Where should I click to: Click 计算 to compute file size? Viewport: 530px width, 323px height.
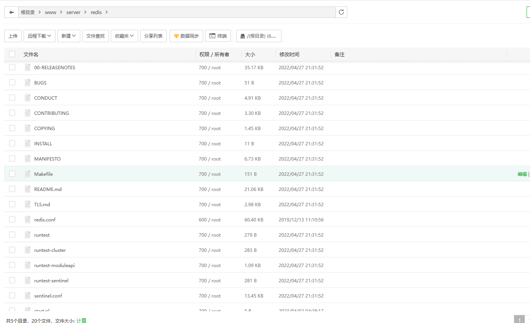81,321
